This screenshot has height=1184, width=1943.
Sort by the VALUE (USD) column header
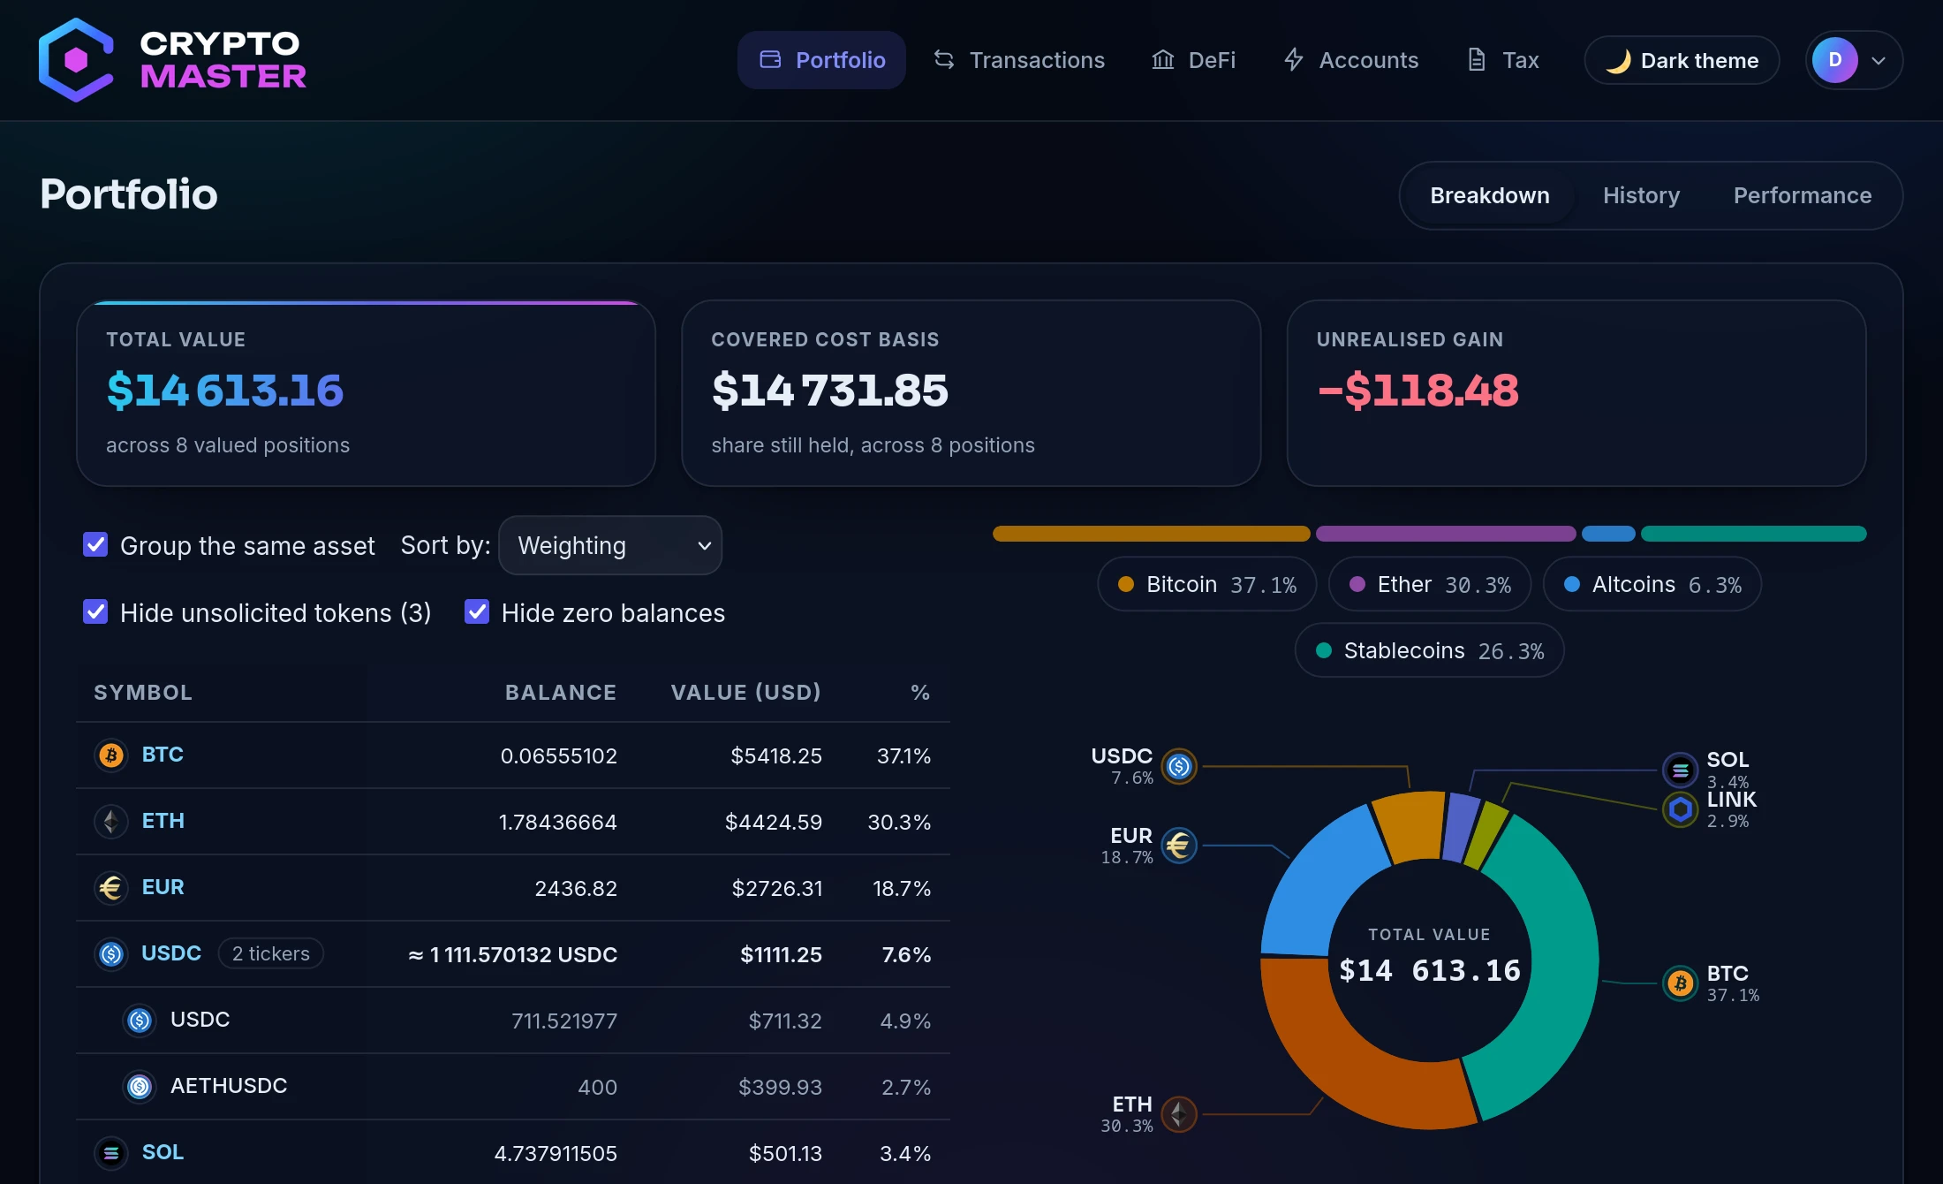[x=746, y=693]
